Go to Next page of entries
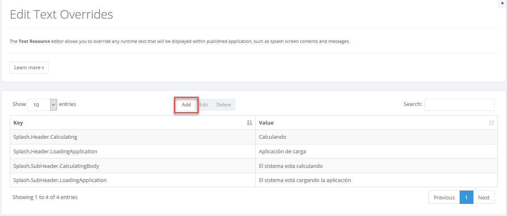 point(484,197)
